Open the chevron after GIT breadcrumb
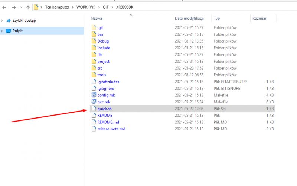297x186 pixels. click(112, 7)
